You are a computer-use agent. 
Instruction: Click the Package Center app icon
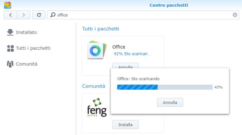7,5
